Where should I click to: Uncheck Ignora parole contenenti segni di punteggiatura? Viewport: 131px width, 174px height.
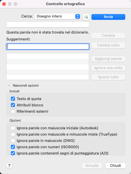(13, 153)
